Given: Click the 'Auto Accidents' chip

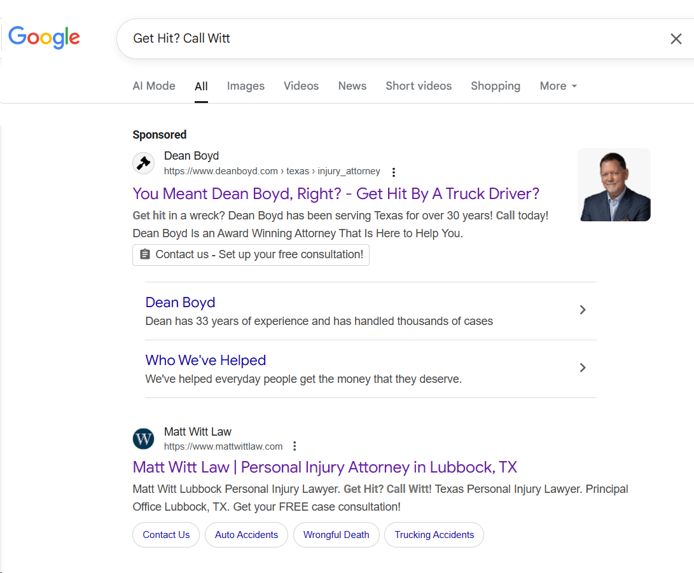Looking at the screenshot, I should 247,535.
